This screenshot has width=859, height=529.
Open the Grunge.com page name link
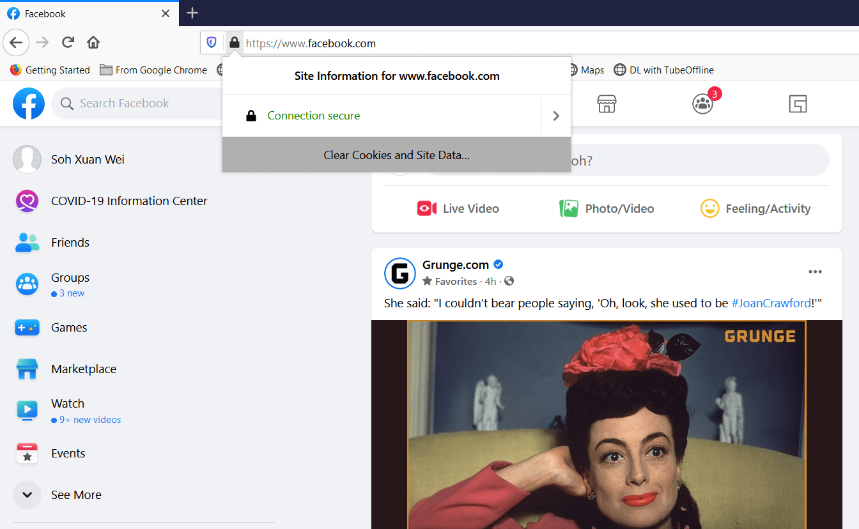coord(456,264)
